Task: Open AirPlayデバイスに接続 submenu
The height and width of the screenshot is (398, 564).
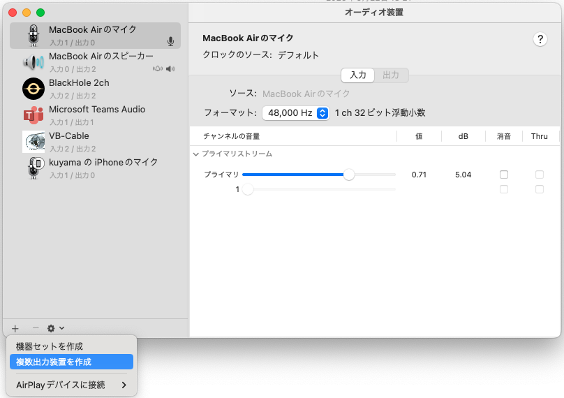Action: click(x=71, y=385)
